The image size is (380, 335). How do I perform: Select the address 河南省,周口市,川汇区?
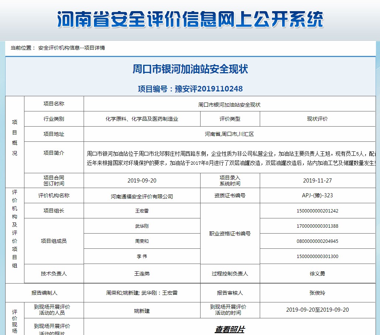[x=229, y=134]
